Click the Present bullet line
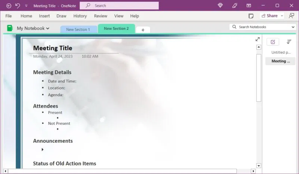The width and height of the screenshot is (299, 174). click(x=55, y=113)
